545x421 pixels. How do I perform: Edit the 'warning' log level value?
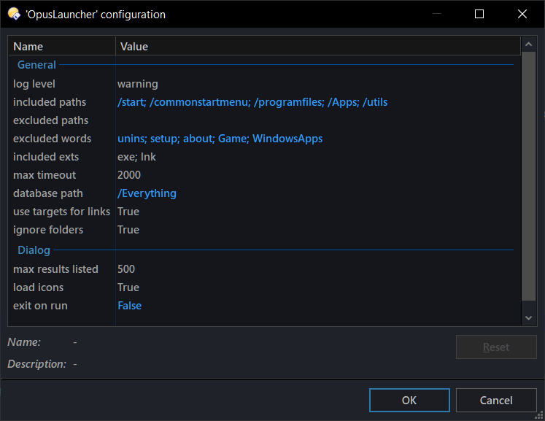click(x=138, y=84)
